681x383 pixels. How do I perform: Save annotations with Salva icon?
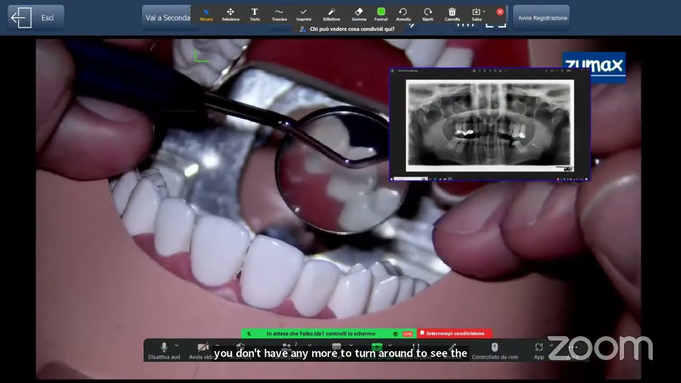476,14
